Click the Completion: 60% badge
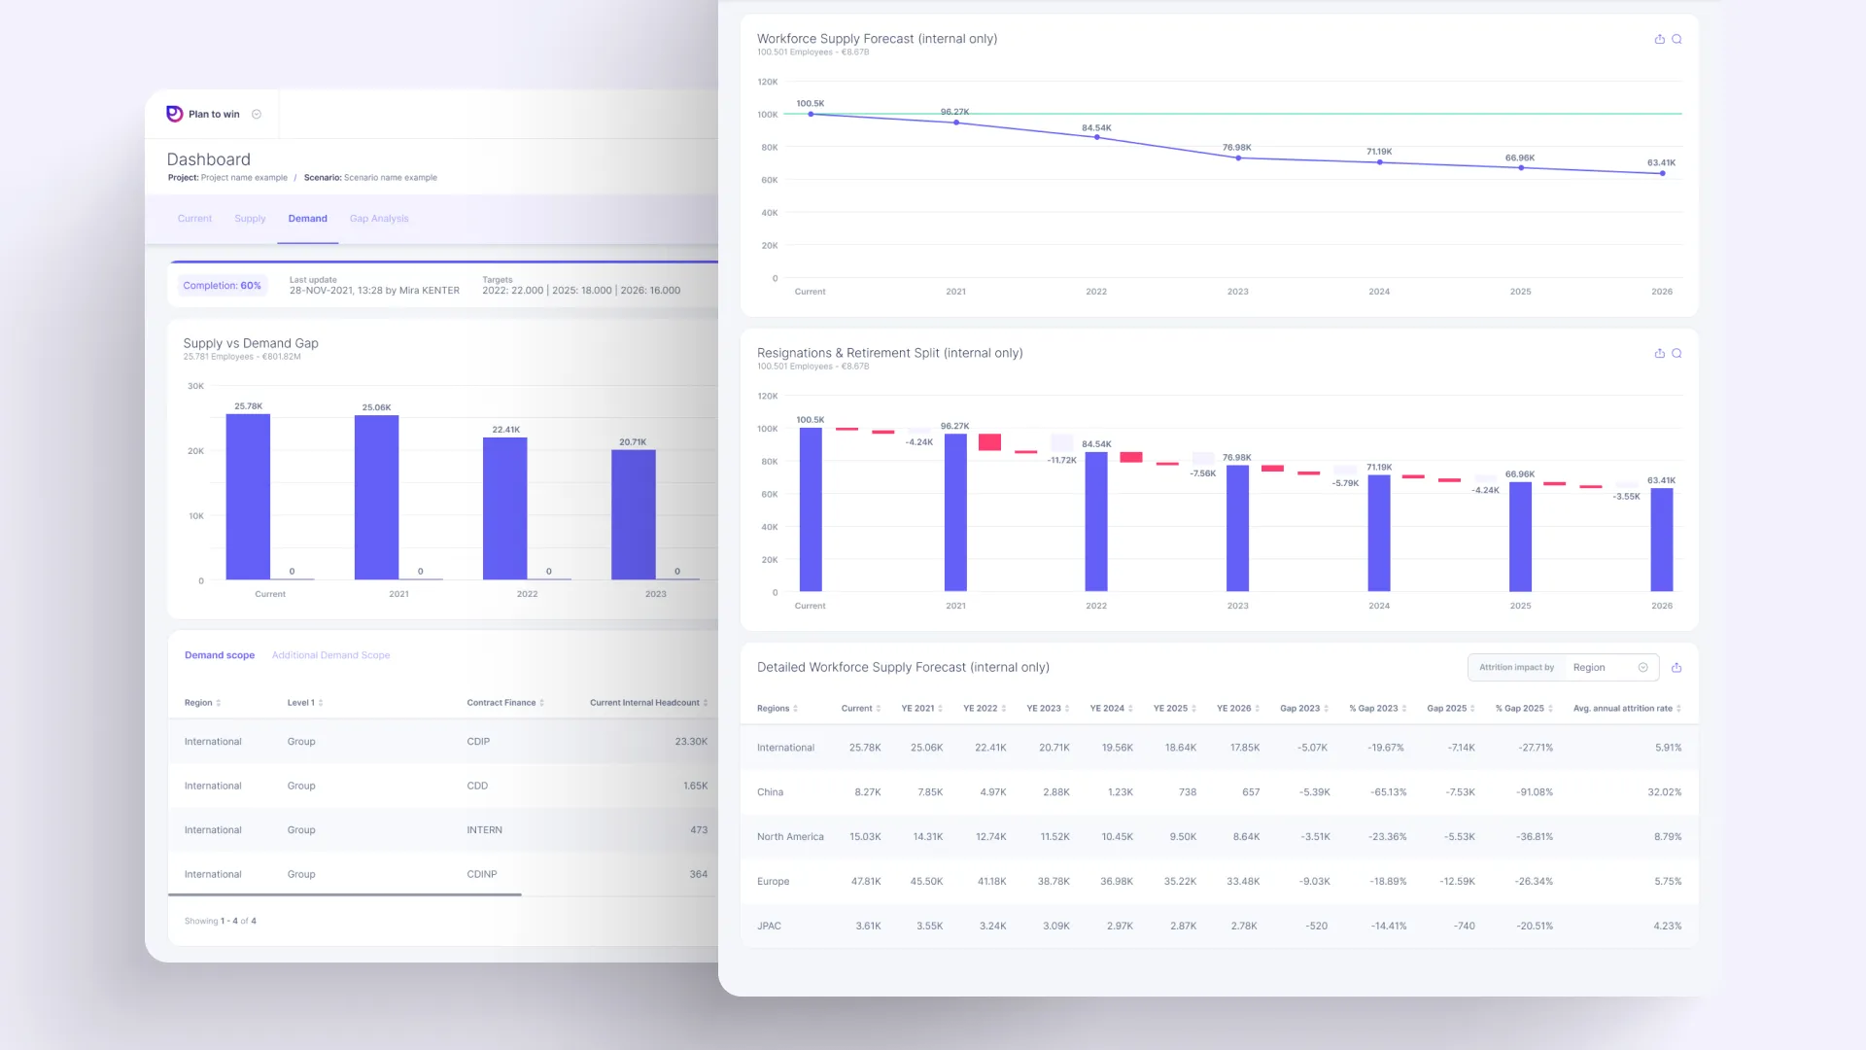The image size is (1866, 1050). click(x=222, y=286)
